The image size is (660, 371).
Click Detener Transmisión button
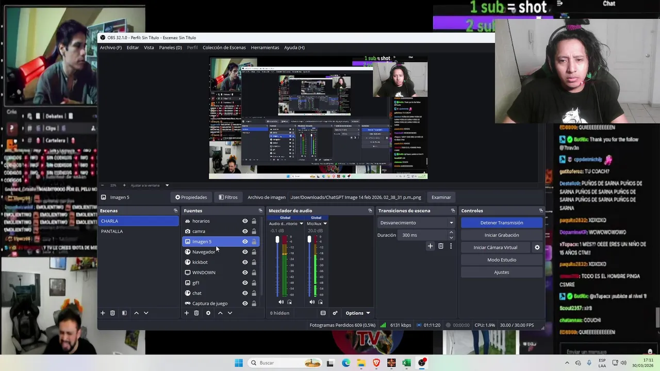(502, 223)
